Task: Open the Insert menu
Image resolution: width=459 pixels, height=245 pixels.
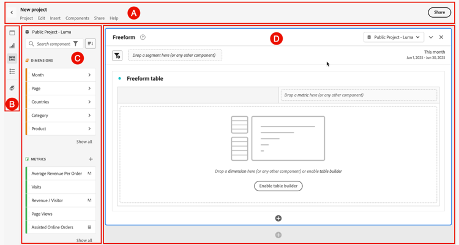Action: point(55,18)
